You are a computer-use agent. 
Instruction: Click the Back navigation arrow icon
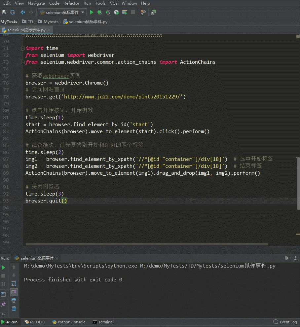click(x=23, y=12)
